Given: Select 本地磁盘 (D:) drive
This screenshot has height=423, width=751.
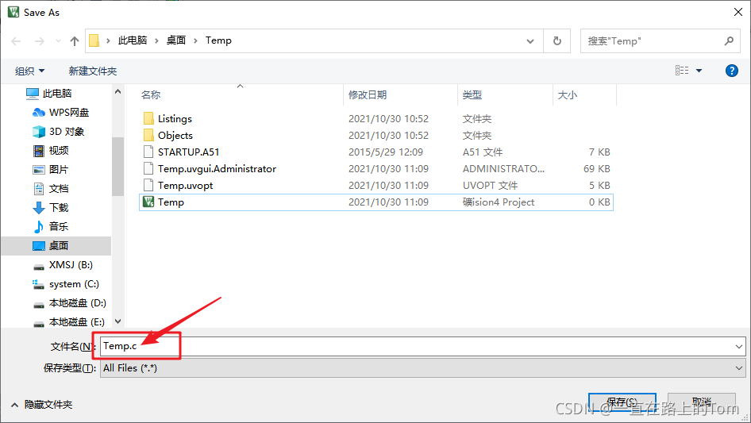Looking at the screenshot, I should click(69, 303).
